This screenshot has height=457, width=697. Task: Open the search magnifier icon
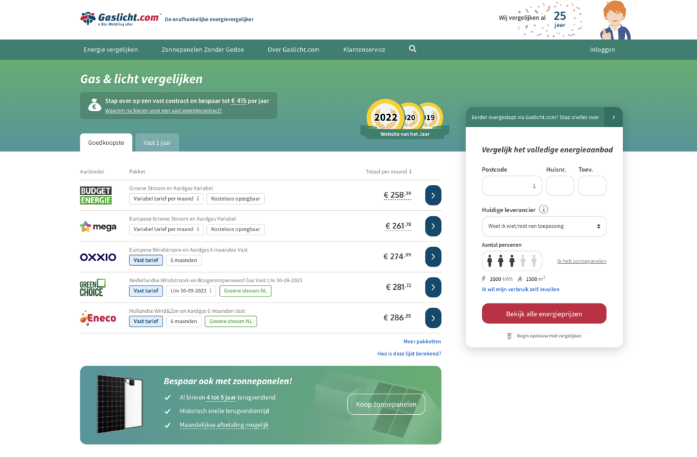[412, 49]
